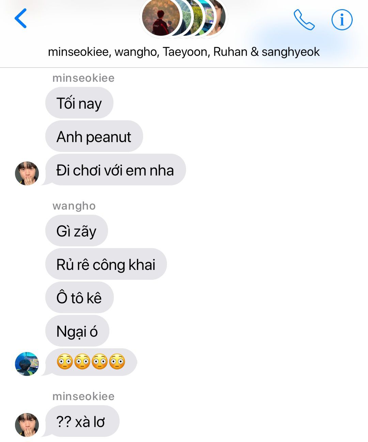Open minseokiee's avatar beside ?? xà lơ
368x442 pixels.
click(x=27, y=425)
